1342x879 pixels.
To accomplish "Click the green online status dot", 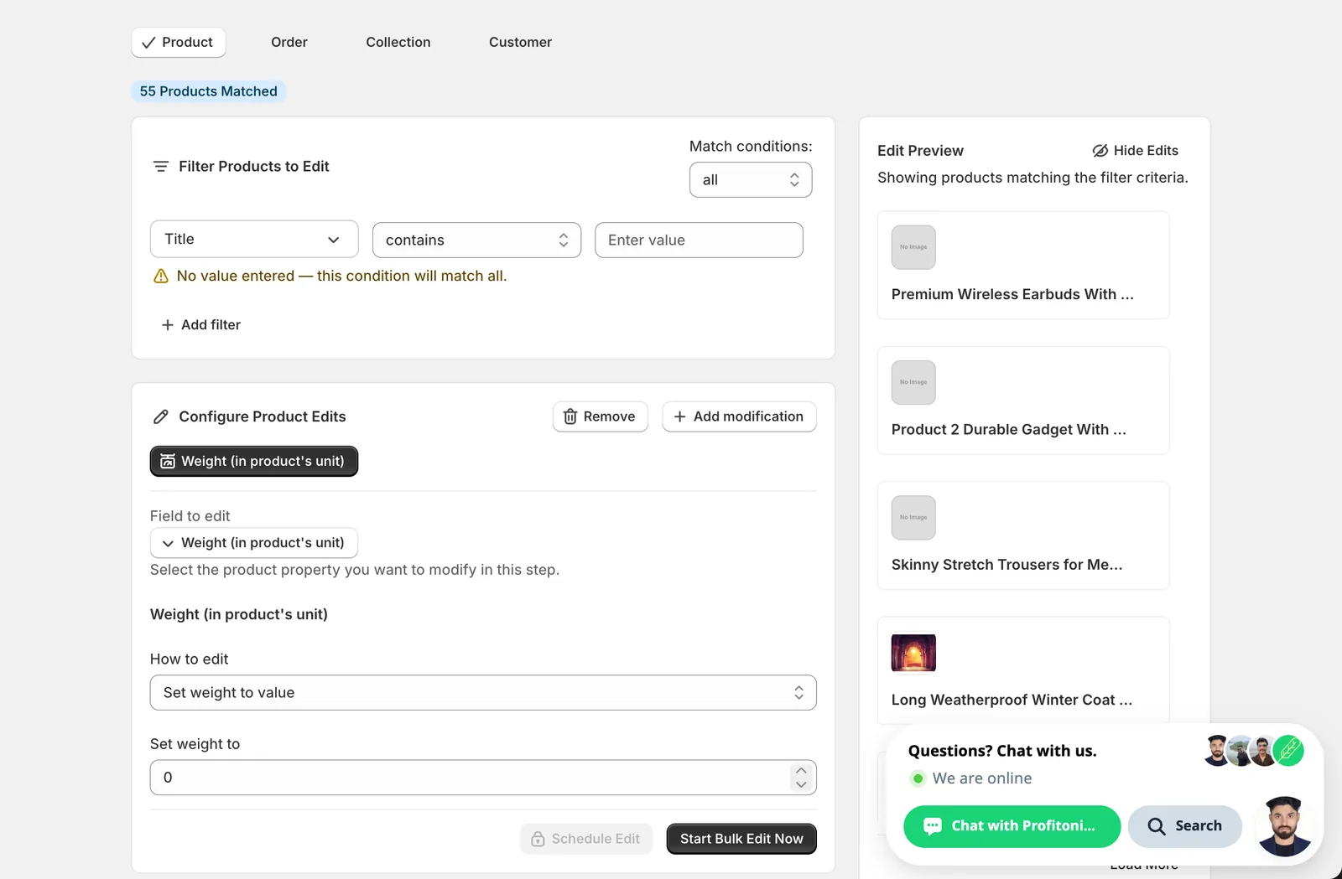I will click(918, 778).
